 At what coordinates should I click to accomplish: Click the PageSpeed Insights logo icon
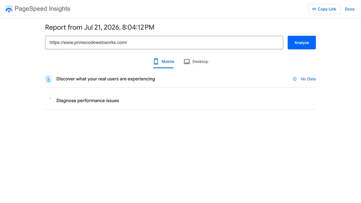(9, 9)
